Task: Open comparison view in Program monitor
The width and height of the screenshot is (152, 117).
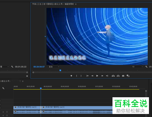Action: (128, 76)
